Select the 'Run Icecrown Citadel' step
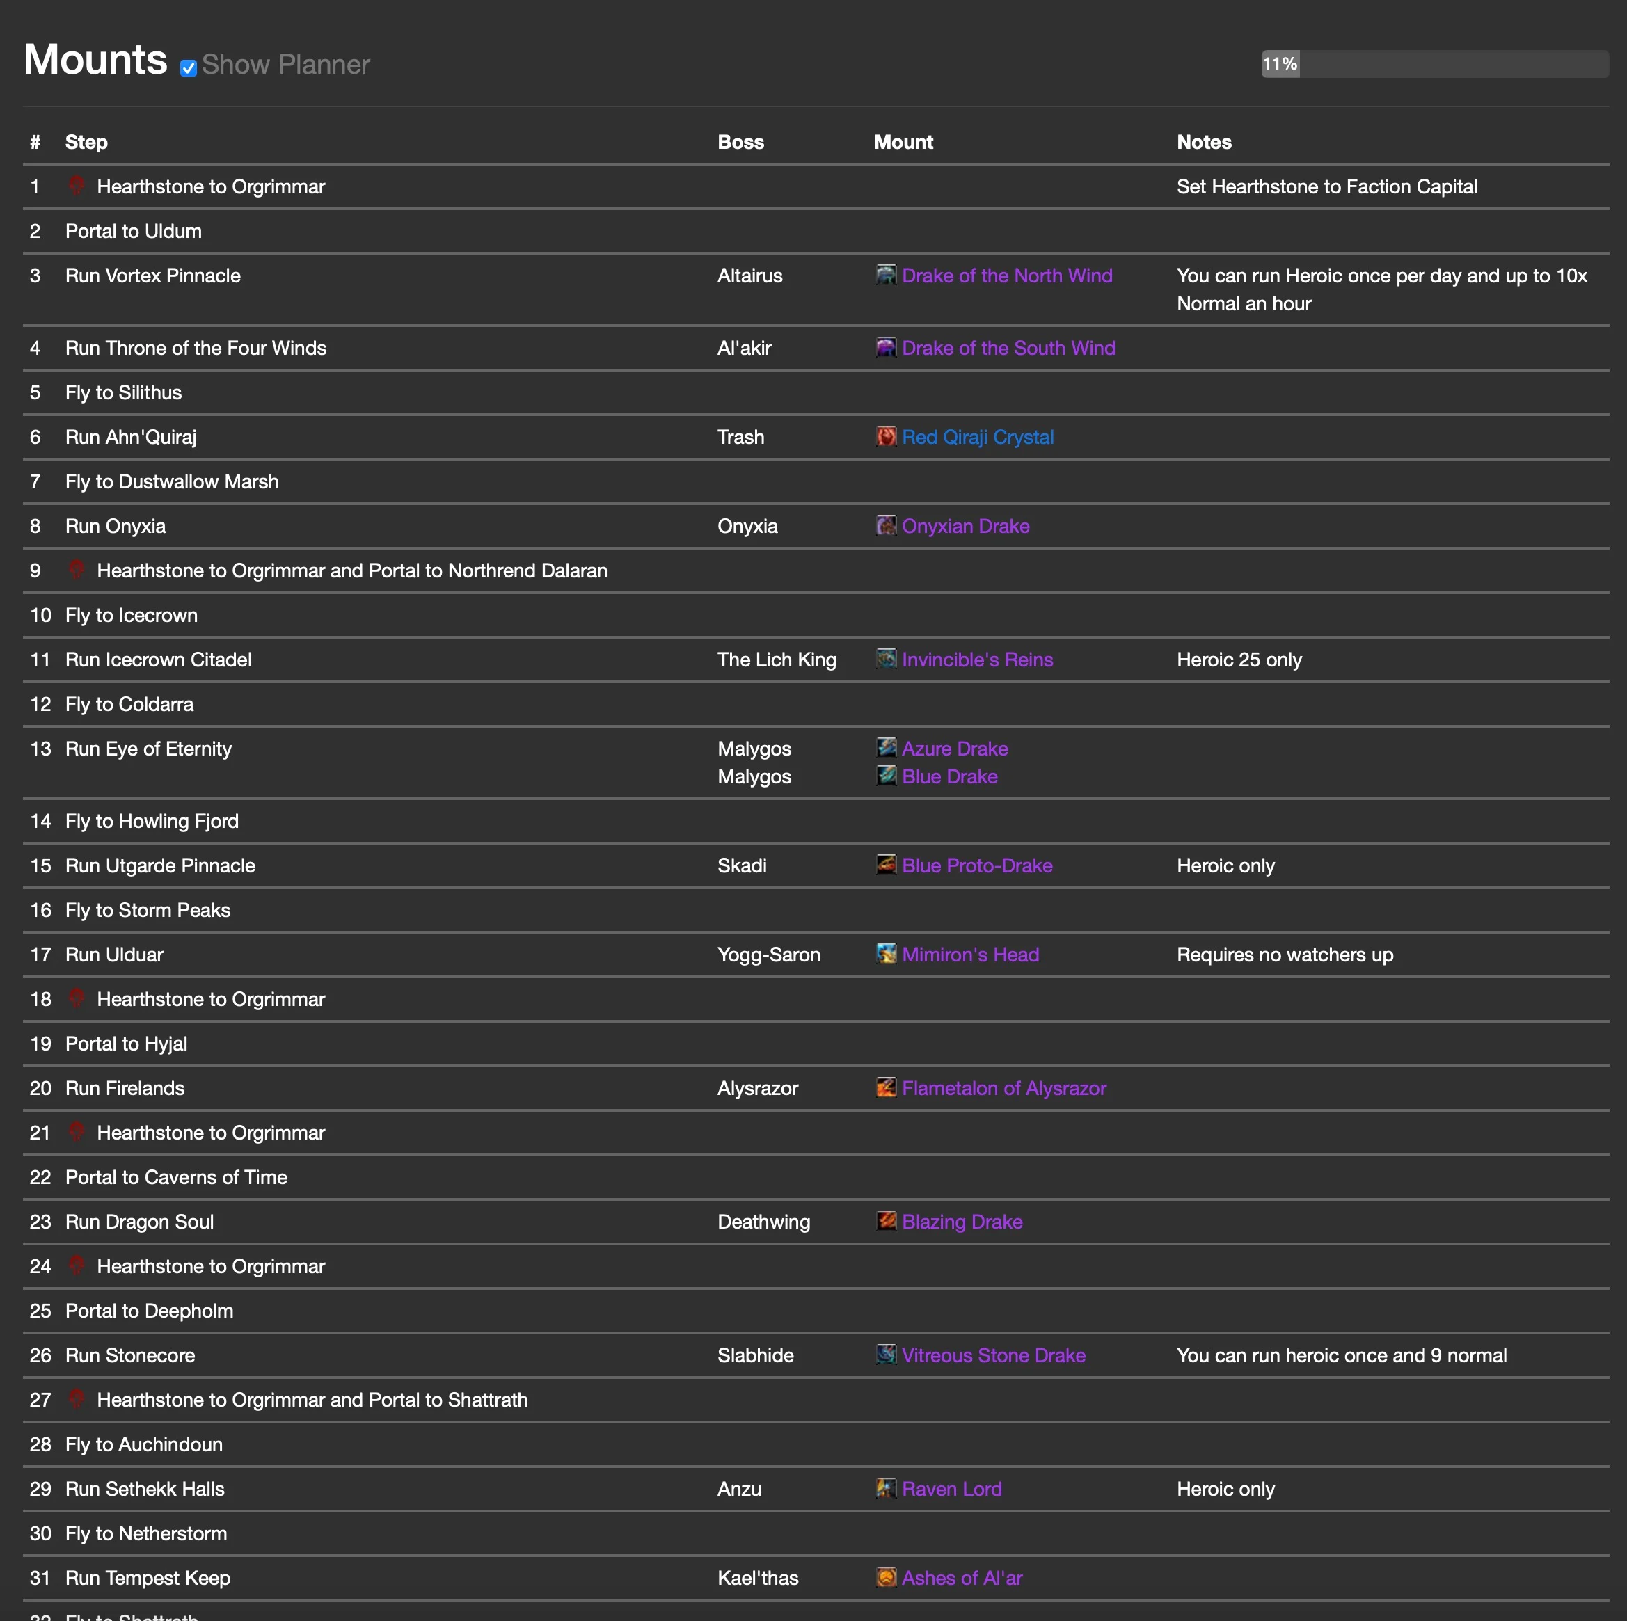1627x1621 pixels. point(159,660)
